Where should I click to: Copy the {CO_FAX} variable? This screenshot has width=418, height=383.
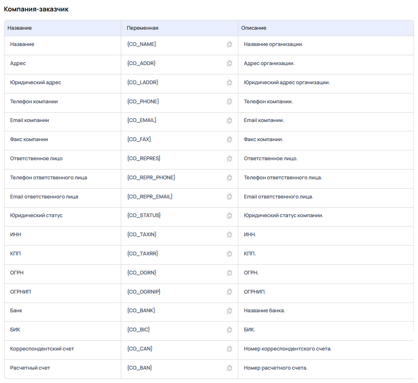pyautogui.click(x=229, y=139)
